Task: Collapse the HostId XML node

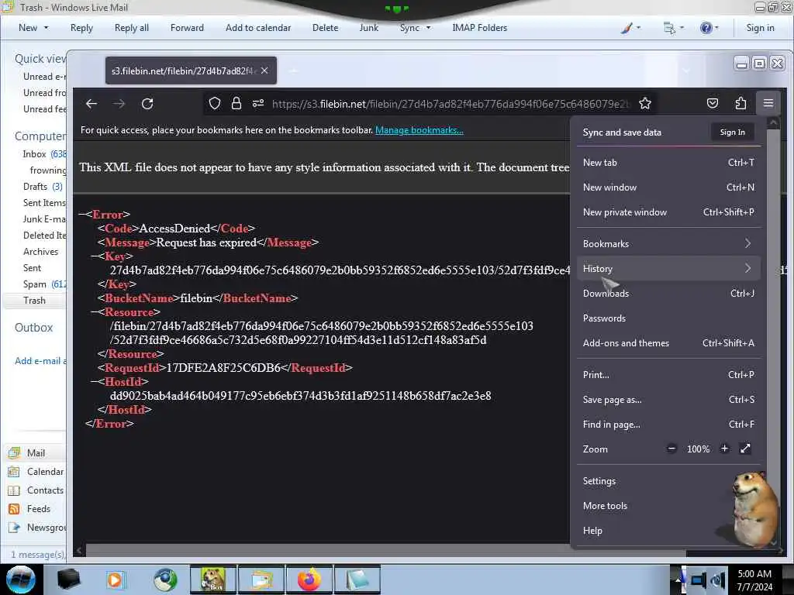Action: [x=95, y=382]
